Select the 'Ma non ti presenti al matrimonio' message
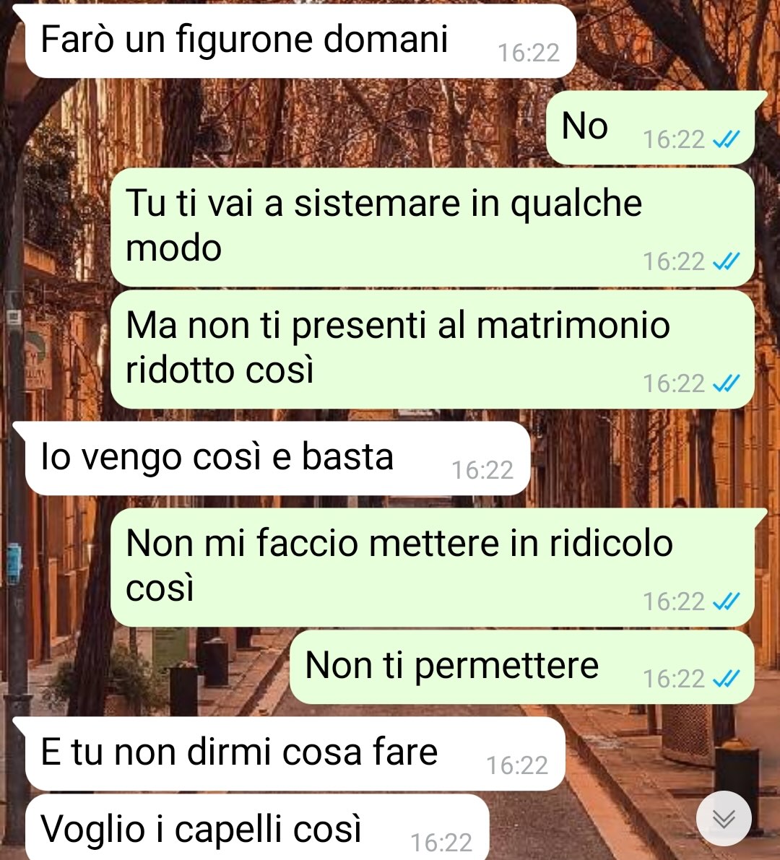The height and width of the screenshot is (860, 780). 432,349
